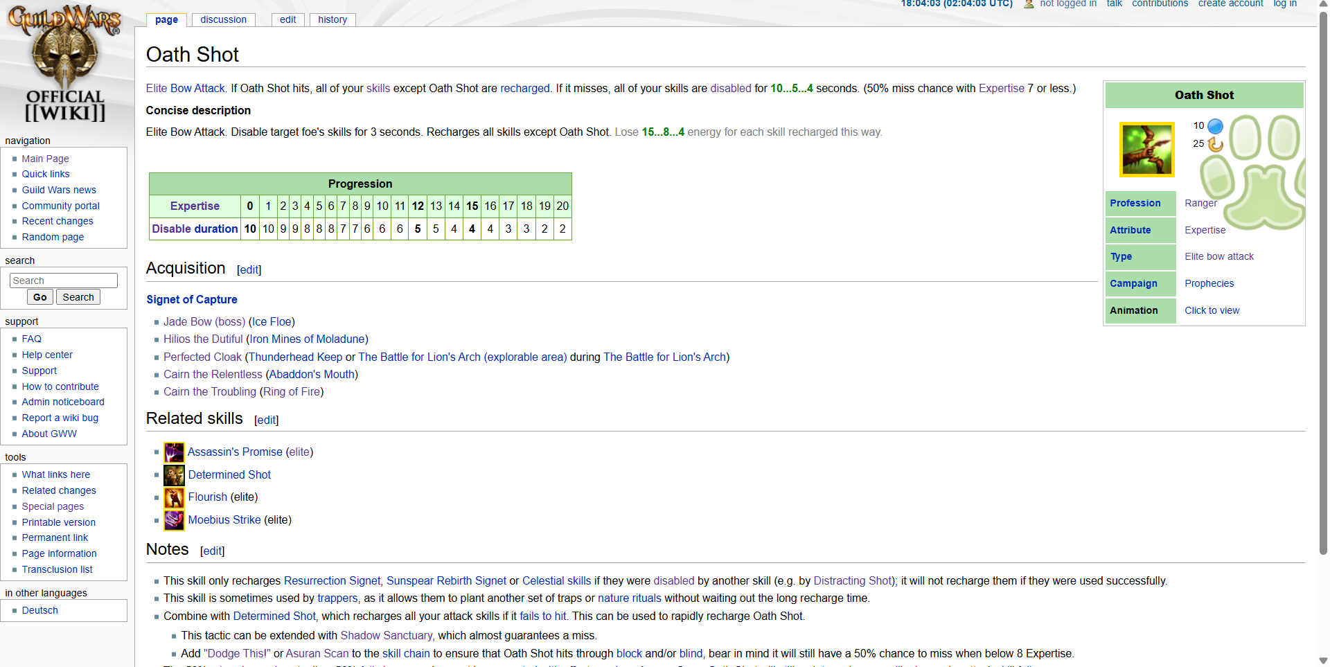Switch to the page tab
Image resolution: width=1330 pixels, height=667 pixels.
tap(166, 19)
